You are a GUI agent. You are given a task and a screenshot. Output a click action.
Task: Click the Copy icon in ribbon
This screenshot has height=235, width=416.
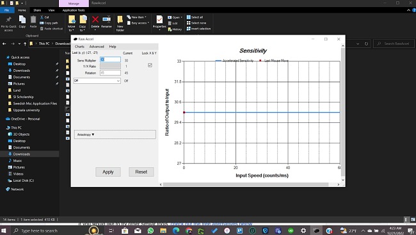point(22,19)
